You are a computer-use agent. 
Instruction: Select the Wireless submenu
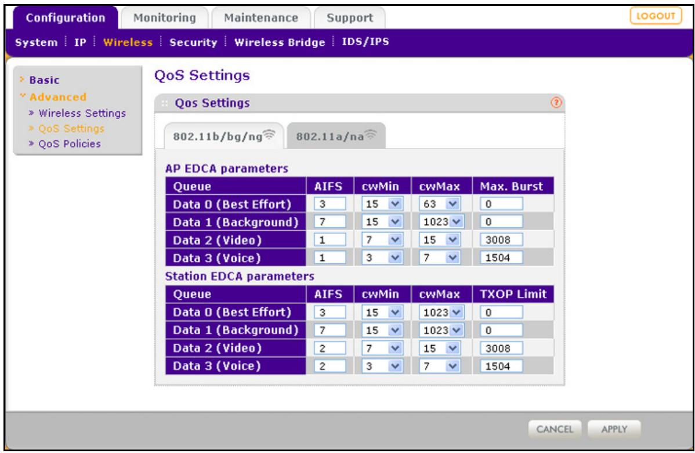pyautogui.click(x=128, y=42)
